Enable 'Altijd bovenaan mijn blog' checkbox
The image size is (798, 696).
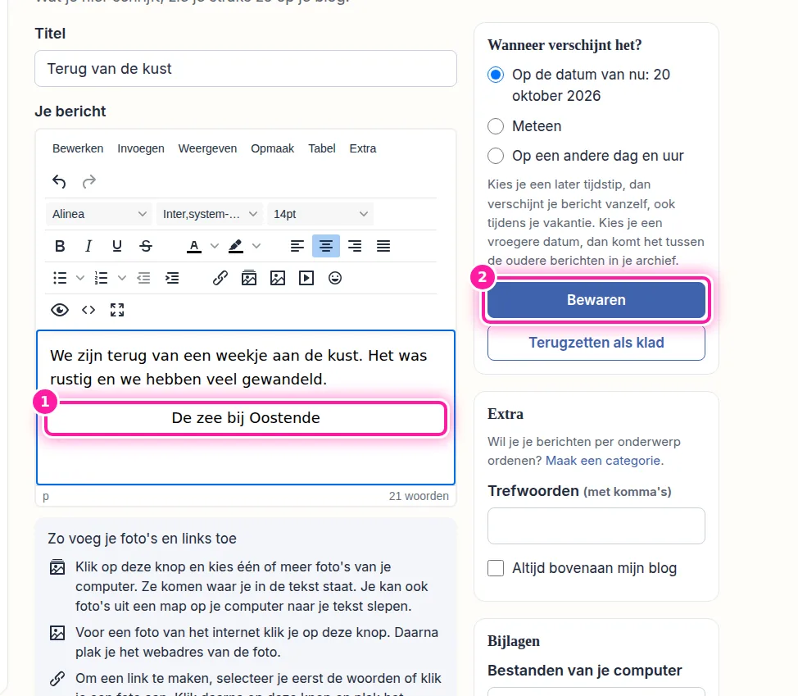click(496, 568)
